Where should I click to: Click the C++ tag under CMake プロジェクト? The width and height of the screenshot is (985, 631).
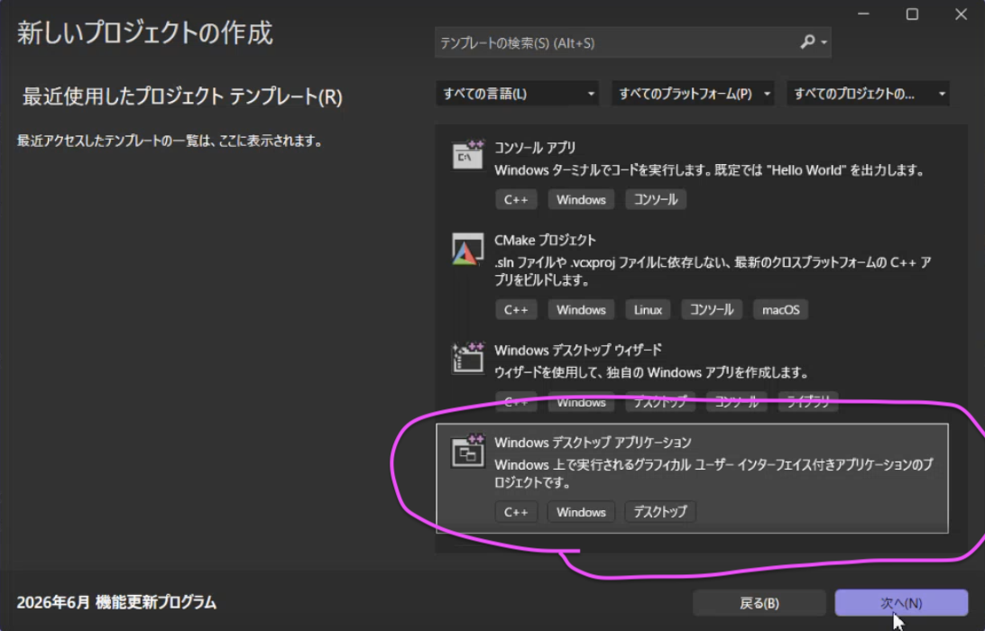click(516, 309)
